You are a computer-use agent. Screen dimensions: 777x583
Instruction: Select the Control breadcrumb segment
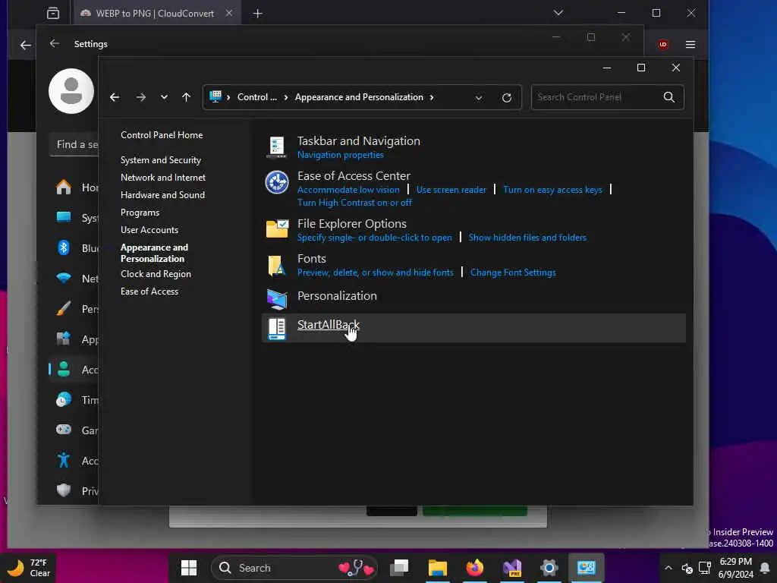[x=256, y=97]
